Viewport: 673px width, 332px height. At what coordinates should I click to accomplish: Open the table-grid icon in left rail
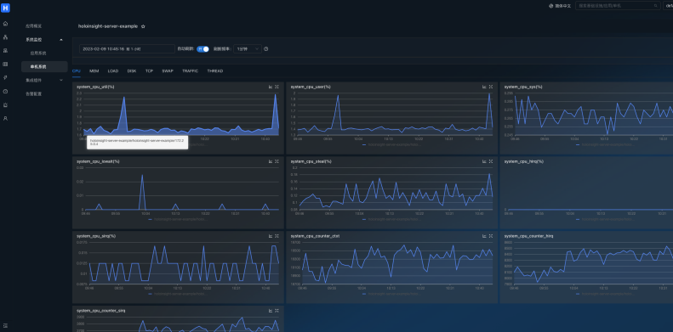click(x=5, y=65)
